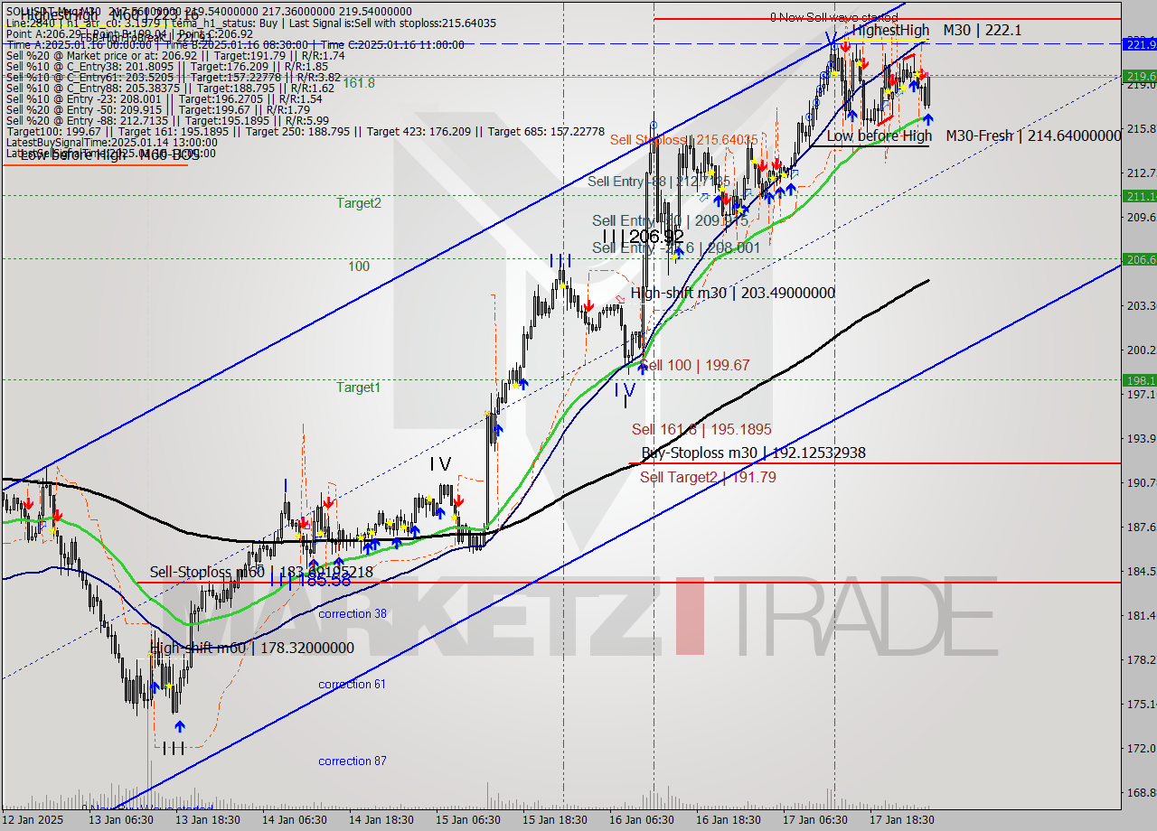This screenshot has width=1157, height=831.
Task: Click the green 198.1 price tag
Action: coord(1139,379)
